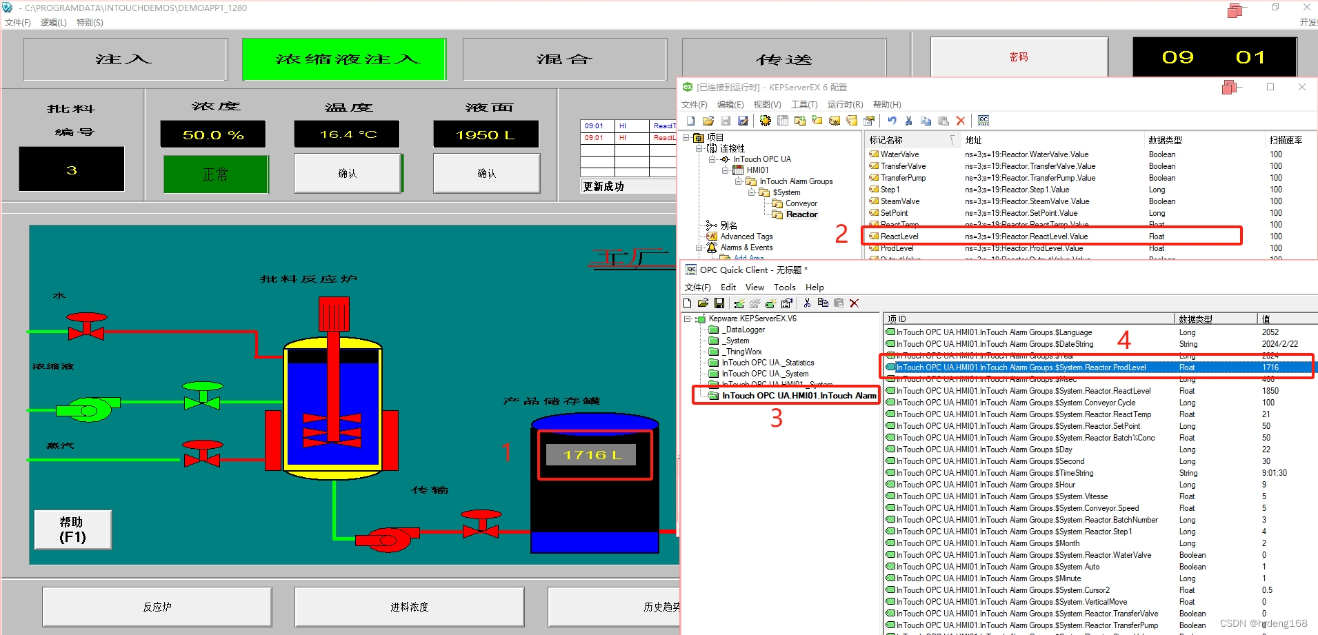Click Copy icon in OPC Quick Client toolbar
The width and height of the screenshot is (1318, 635).
[x=823, y=303]
